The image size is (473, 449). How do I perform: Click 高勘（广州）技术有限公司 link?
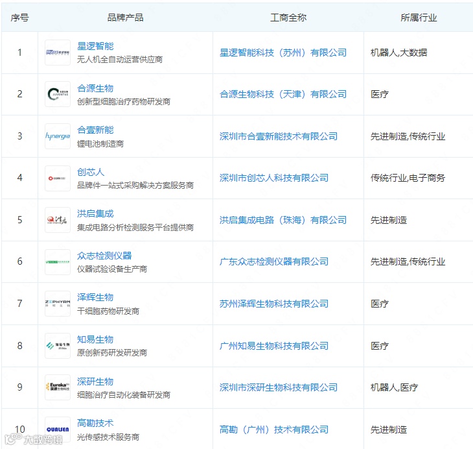point(274,430)
